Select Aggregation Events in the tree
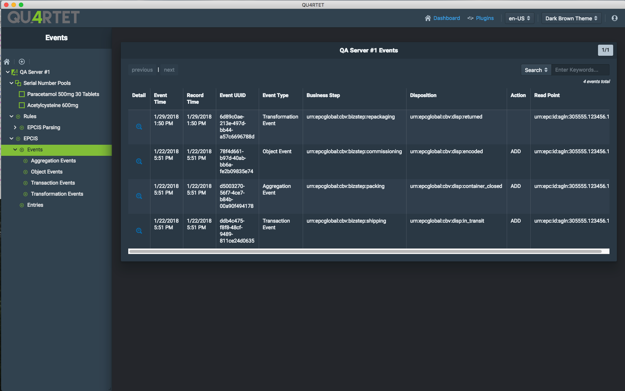 [x=53, y=161]
